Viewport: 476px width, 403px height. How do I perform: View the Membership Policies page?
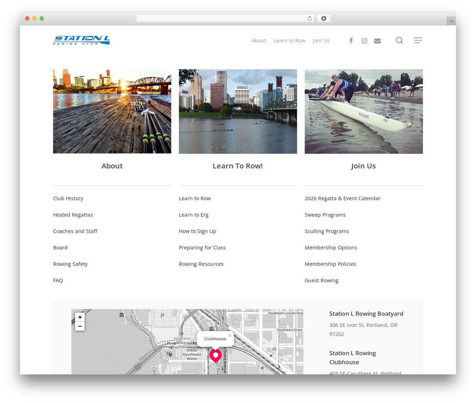pyautogui.click(x=330, y=264)
